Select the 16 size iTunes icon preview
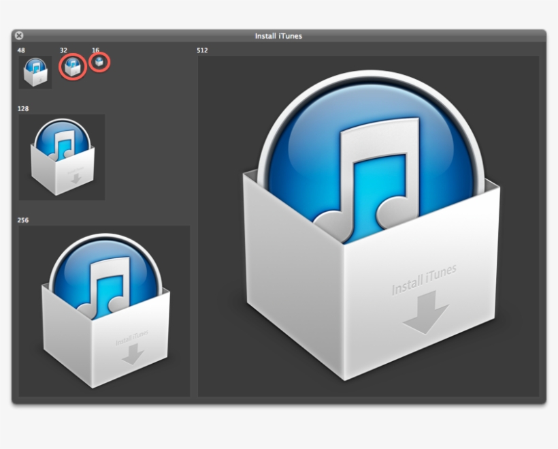This screenshot has width=558, height=449. click(99, 63)
